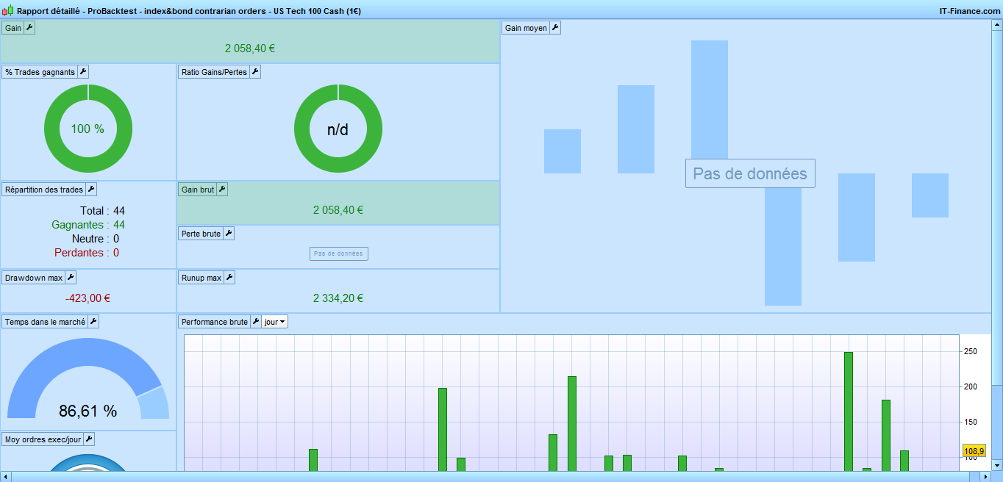Open the Gain panel wrench settings
This screenshot has width=1003, height=482.
(x=29, y=28)
